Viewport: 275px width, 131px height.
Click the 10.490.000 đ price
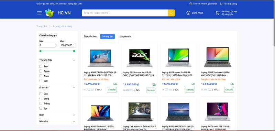tap(92, 84)
